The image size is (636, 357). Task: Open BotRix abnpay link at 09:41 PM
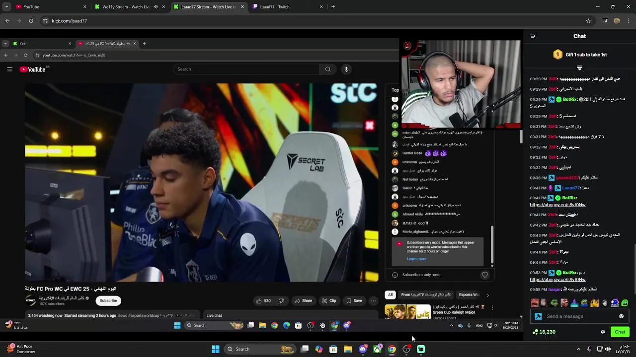pyautogui.click(x=557, y=205)
